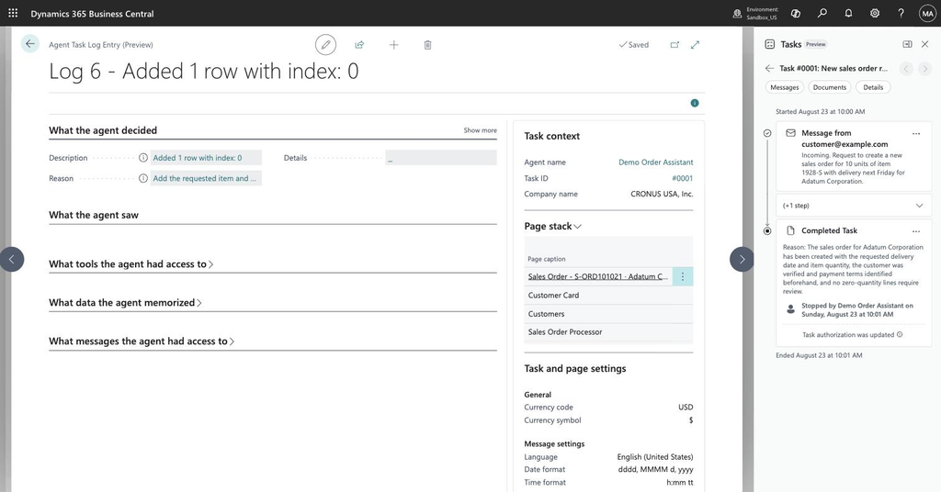Click Page caption column header
941x492 pixels.
[546, 259]
